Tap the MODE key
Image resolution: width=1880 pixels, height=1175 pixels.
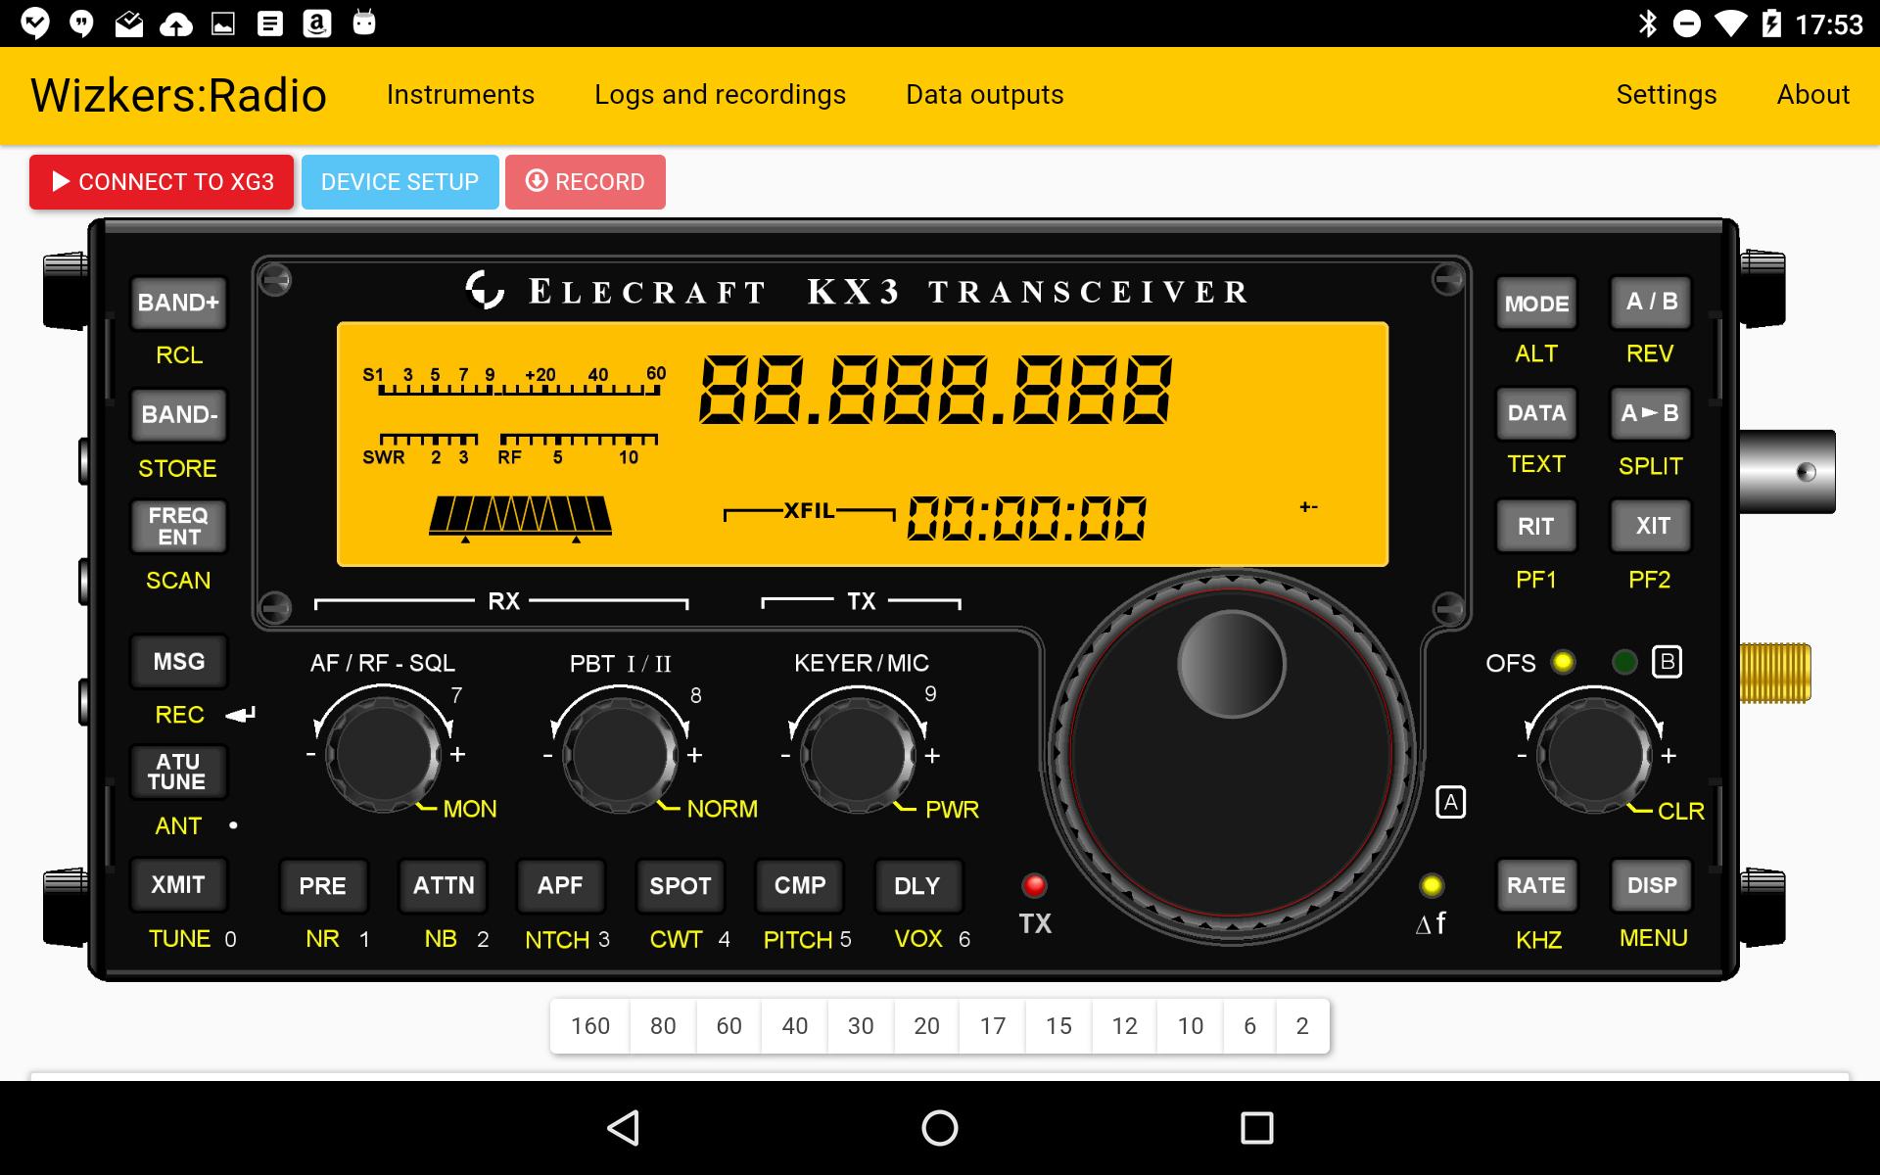pos(1536,304)
